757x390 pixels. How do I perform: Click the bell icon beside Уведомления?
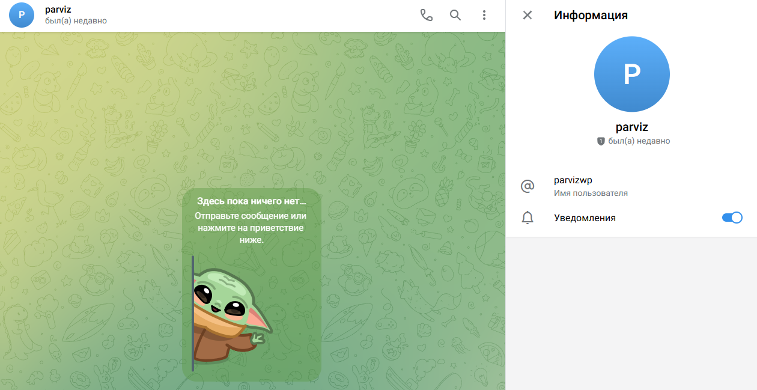click(527, 218)
